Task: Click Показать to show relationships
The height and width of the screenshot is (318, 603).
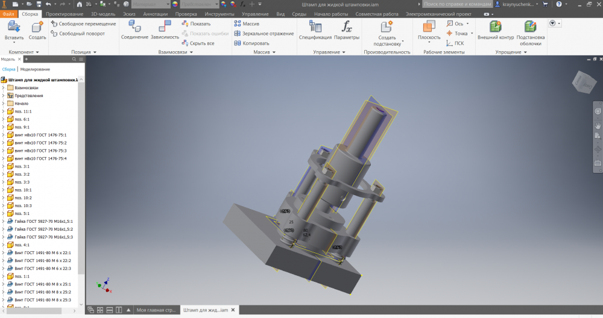Action: pos(197,23)
